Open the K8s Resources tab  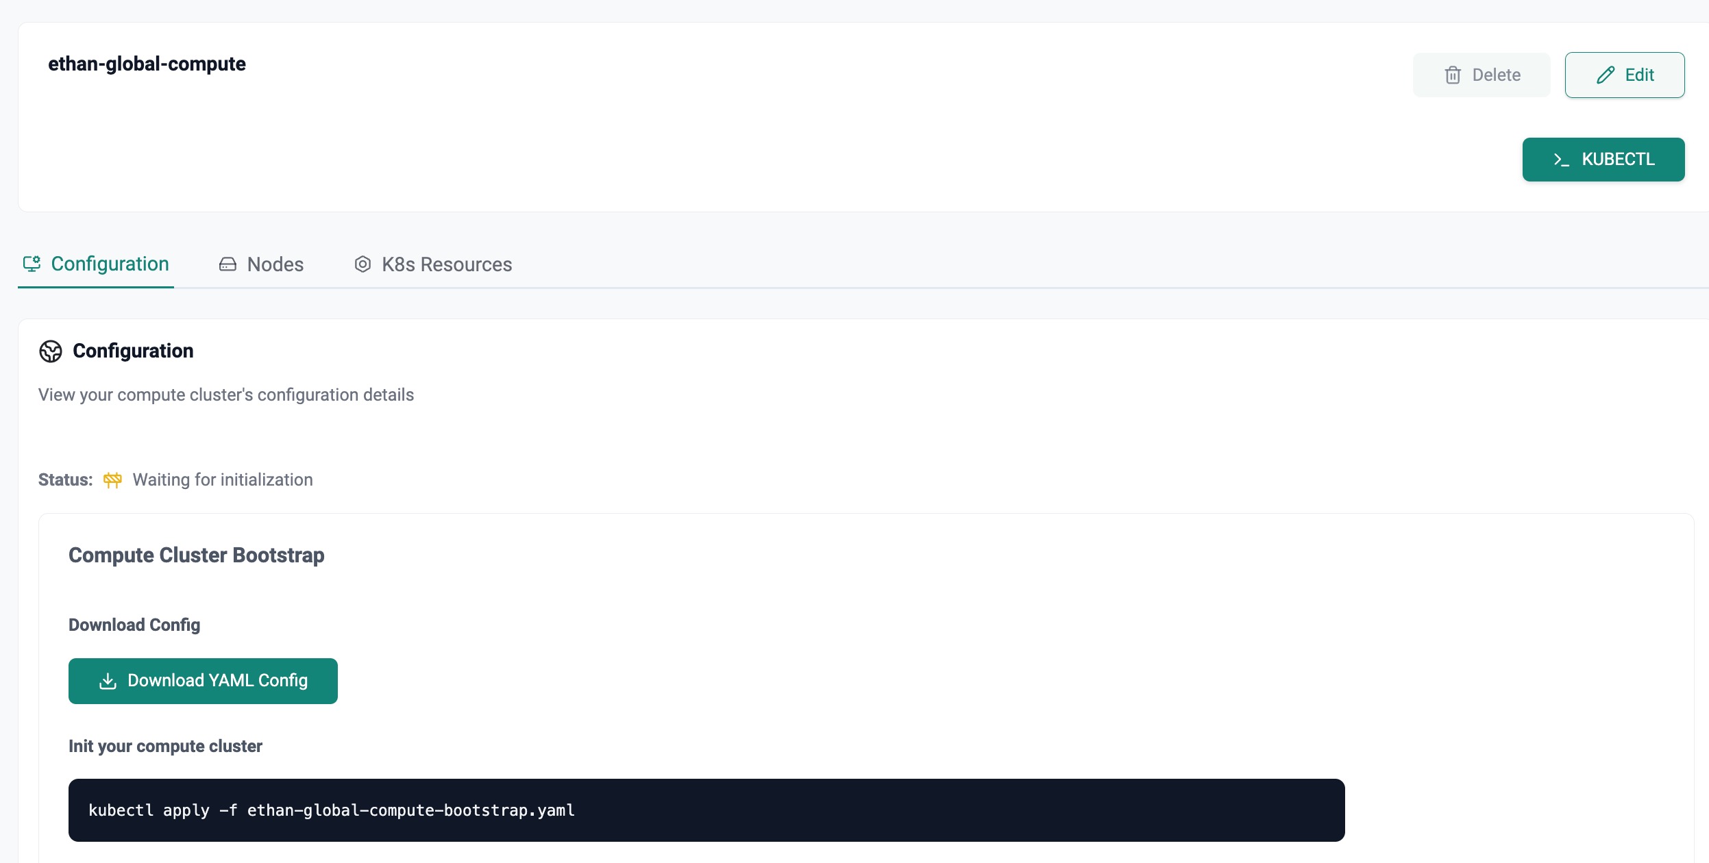pyautogui.click(x=447, y=264)
